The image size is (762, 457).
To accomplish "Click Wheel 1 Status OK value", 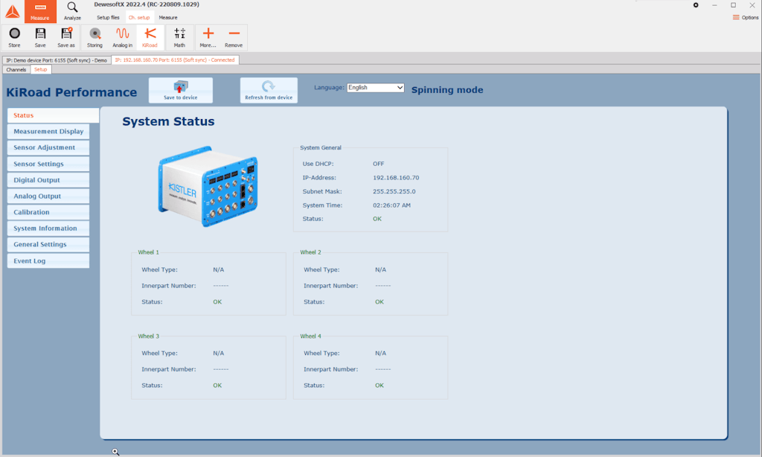I will pyautogui.click(x=217, y=302).
